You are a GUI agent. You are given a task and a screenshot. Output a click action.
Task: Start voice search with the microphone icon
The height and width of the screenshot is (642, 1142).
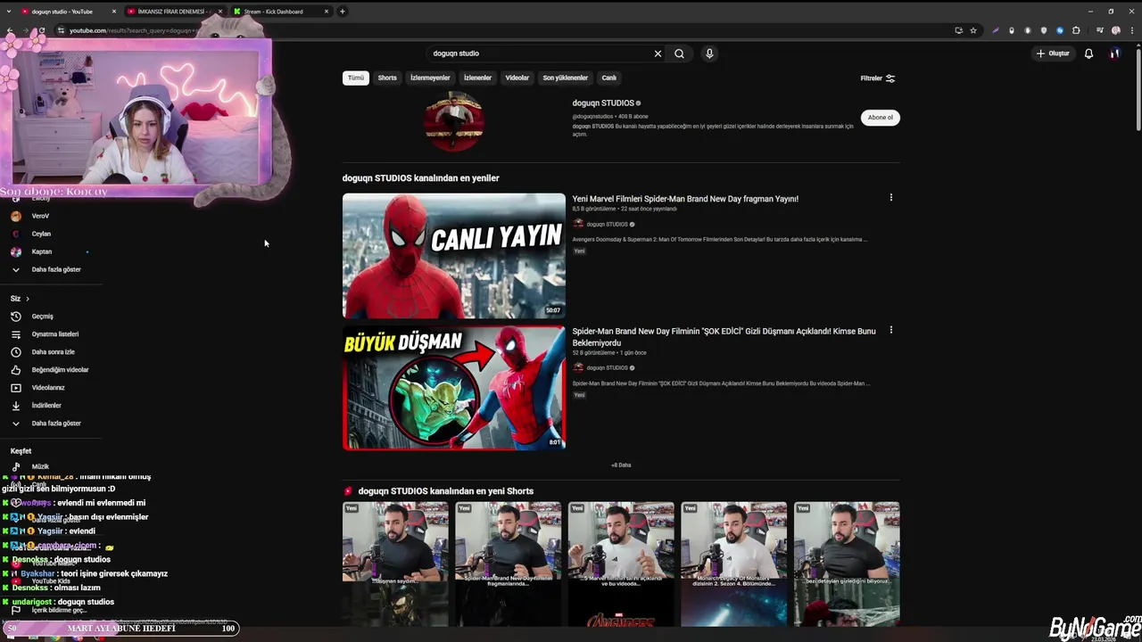[x=709, y=53]
